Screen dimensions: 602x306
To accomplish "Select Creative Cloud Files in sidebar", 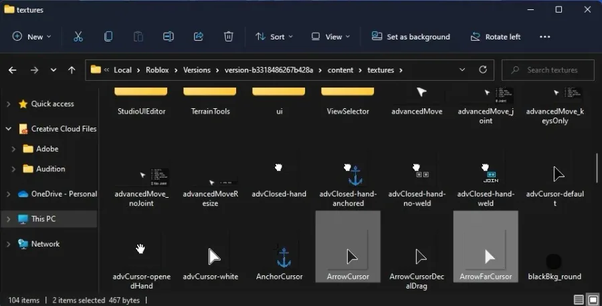I will [x=64, y=129].
